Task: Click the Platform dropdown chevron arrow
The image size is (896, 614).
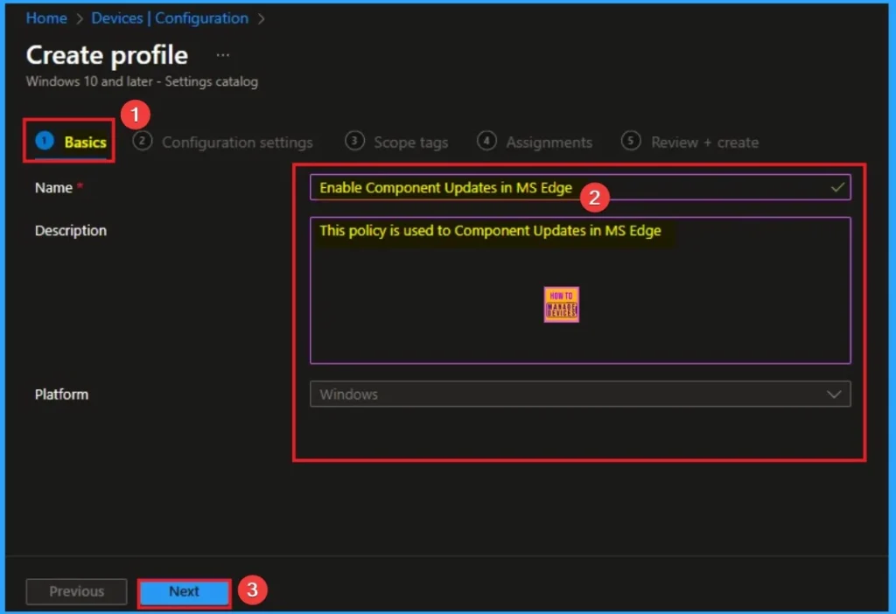Action: [834, 394]
